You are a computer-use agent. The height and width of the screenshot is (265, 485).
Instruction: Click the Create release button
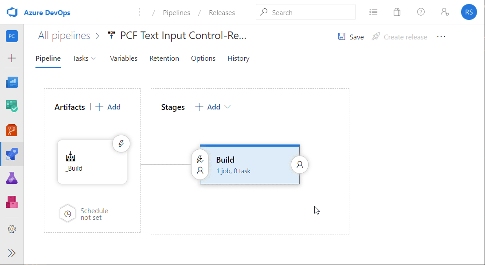click(x=399, y=37)
